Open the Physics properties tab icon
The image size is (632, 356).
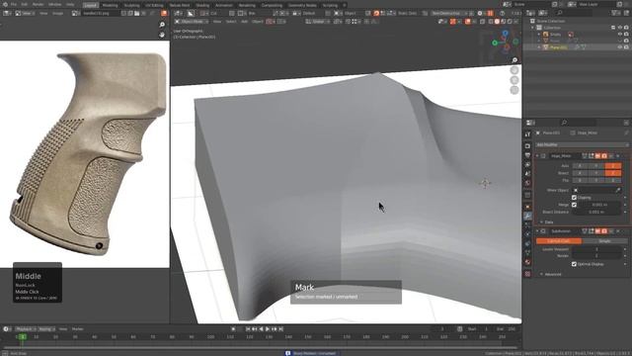[527, 234]
